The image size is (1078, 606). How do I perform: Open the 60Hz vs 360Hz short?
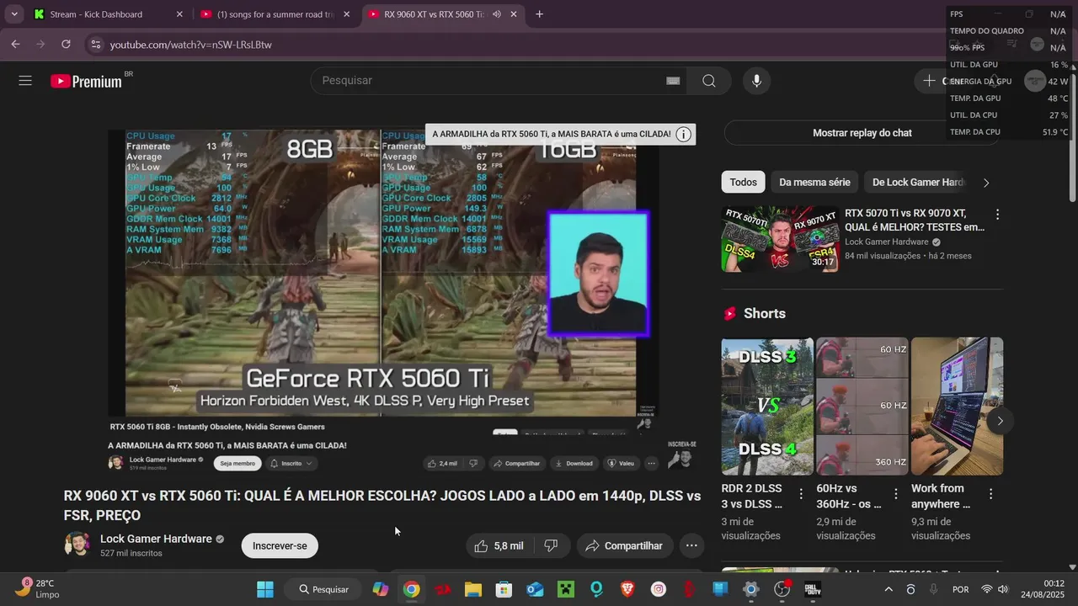pyautogui.click(x=862, y=407)
